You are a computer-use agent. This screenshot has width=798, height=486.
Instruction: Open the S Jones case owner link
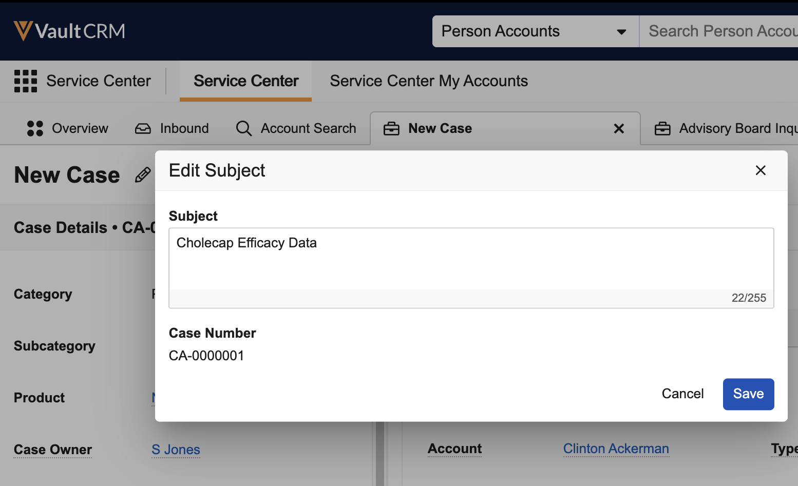click(176, 450)
